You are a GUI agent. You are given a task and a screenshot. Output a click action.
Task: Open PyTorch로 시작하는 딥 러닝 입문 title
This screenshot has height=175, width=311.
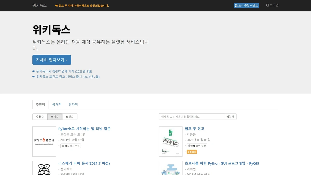coord(84,129)
